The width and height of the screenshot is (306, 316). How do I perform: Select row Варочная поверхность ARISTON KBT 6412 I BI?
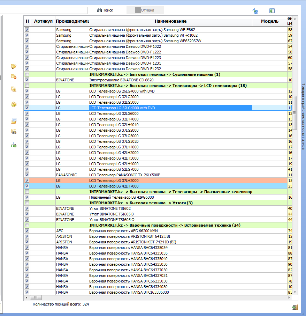tap(158, 236)
